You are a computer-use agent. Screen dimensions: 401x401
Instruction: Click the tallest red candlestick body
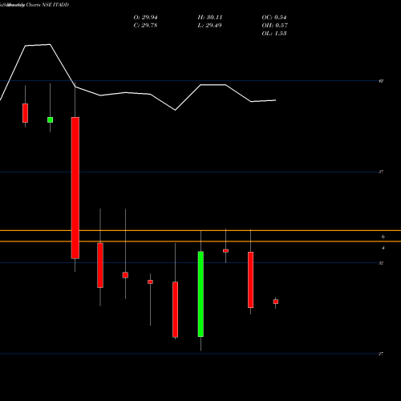coord(75,188)
